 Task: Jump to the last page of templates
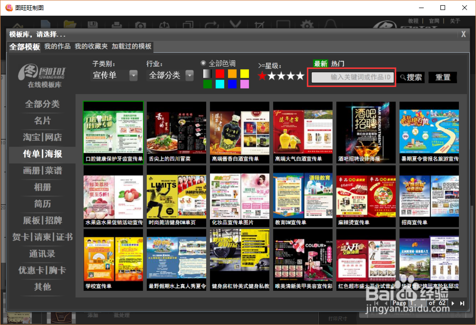tap(462, 303)
